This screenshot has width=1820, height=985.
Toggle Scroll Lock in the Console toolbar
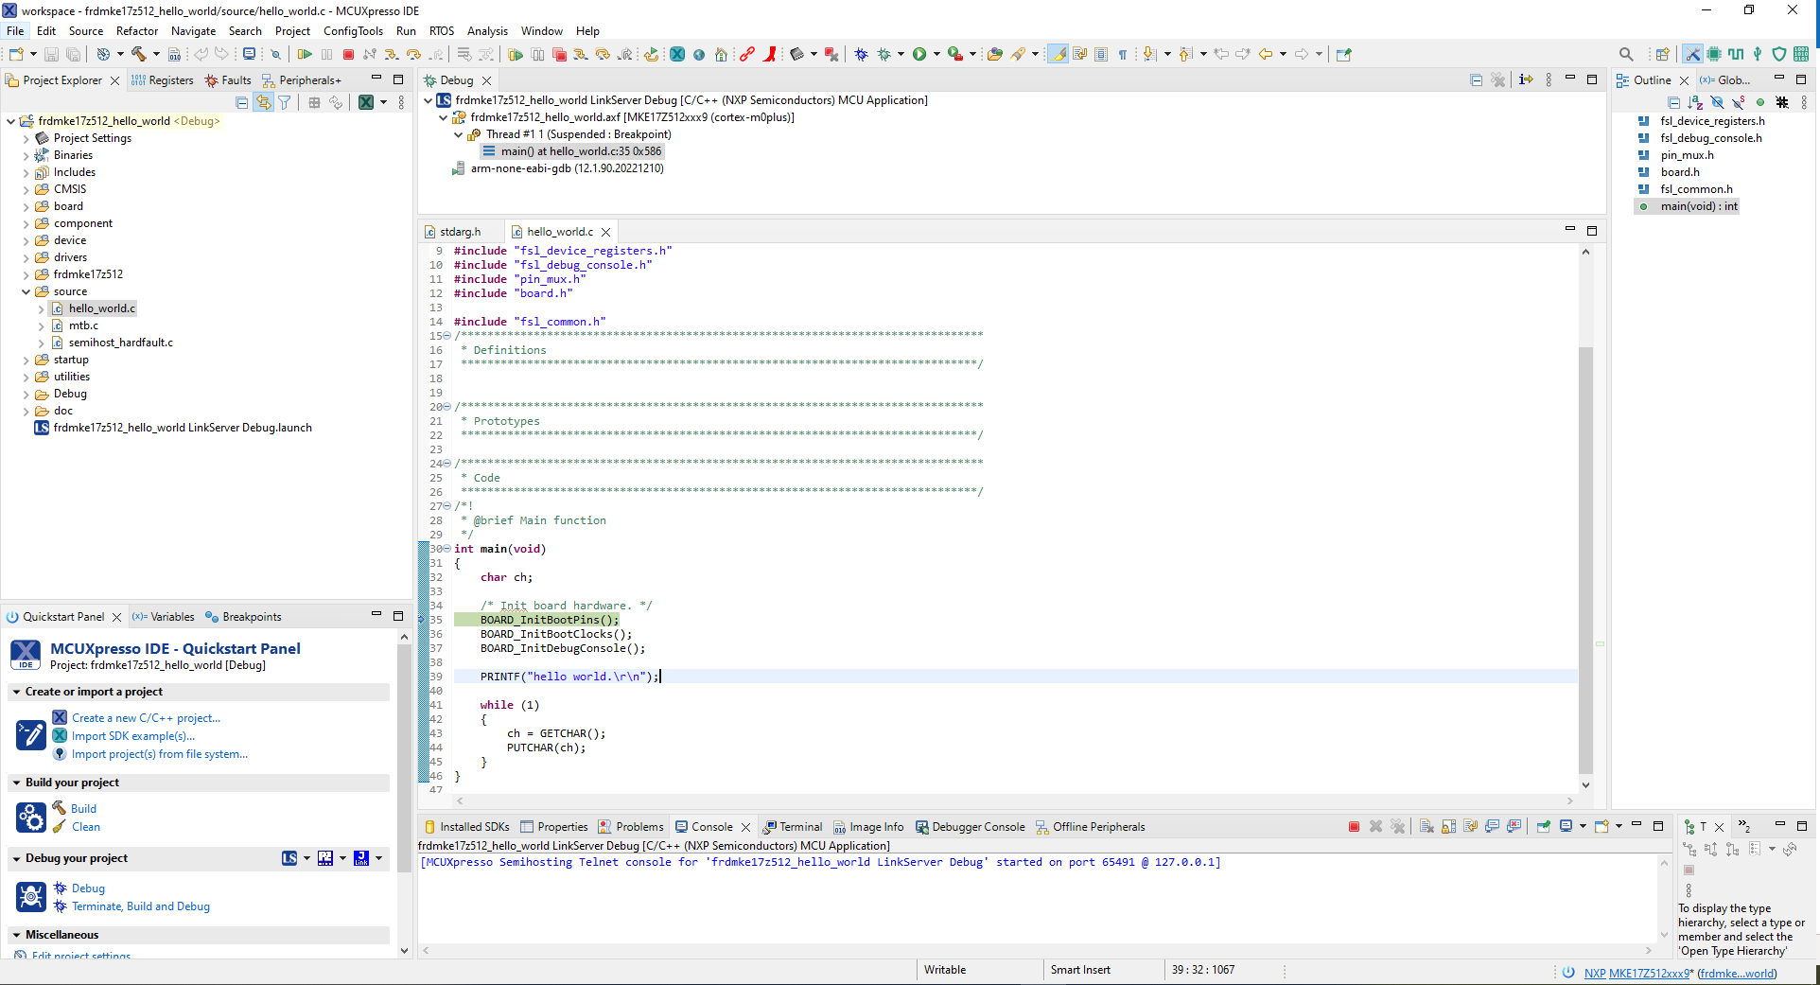tap(1448, 827)
